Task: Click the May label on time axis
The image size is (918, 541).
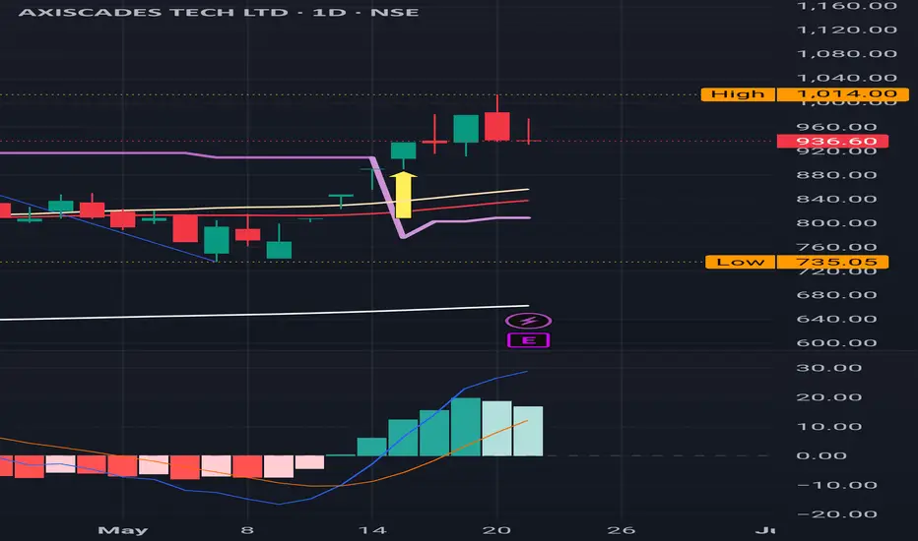Action: (x=123, y=530)
